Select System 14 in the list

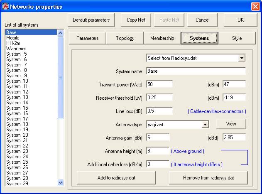pyautogui.click(x=31, y=103)
